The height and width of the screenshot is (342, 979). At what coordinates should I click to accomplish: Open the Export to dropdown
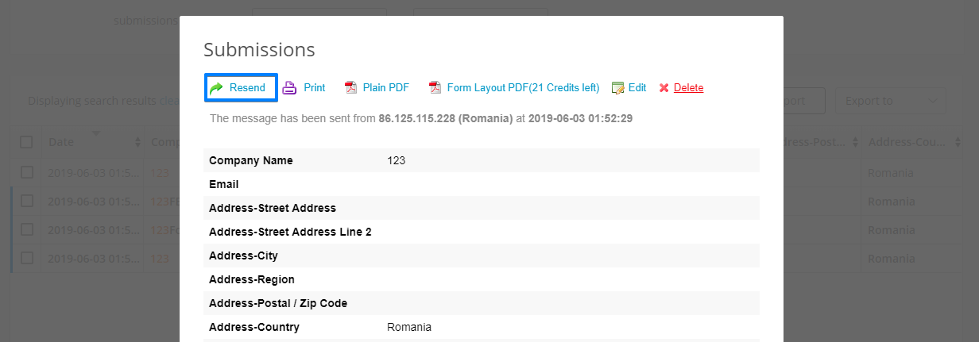[895, 101]
